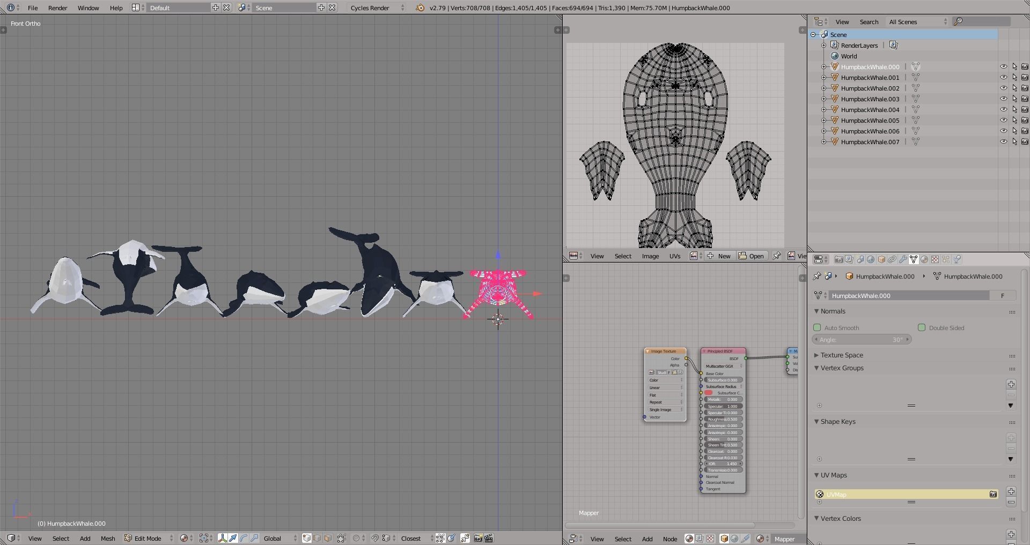Open the UVs menu in image editor

[x=675, y=256]
